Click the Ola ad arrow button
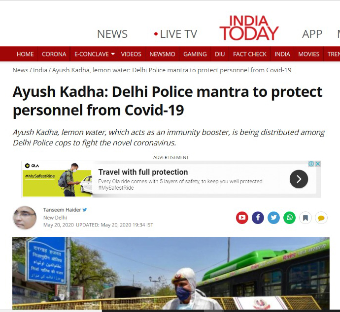This screenshot has width=340, height=312. (x=299, y=179)
